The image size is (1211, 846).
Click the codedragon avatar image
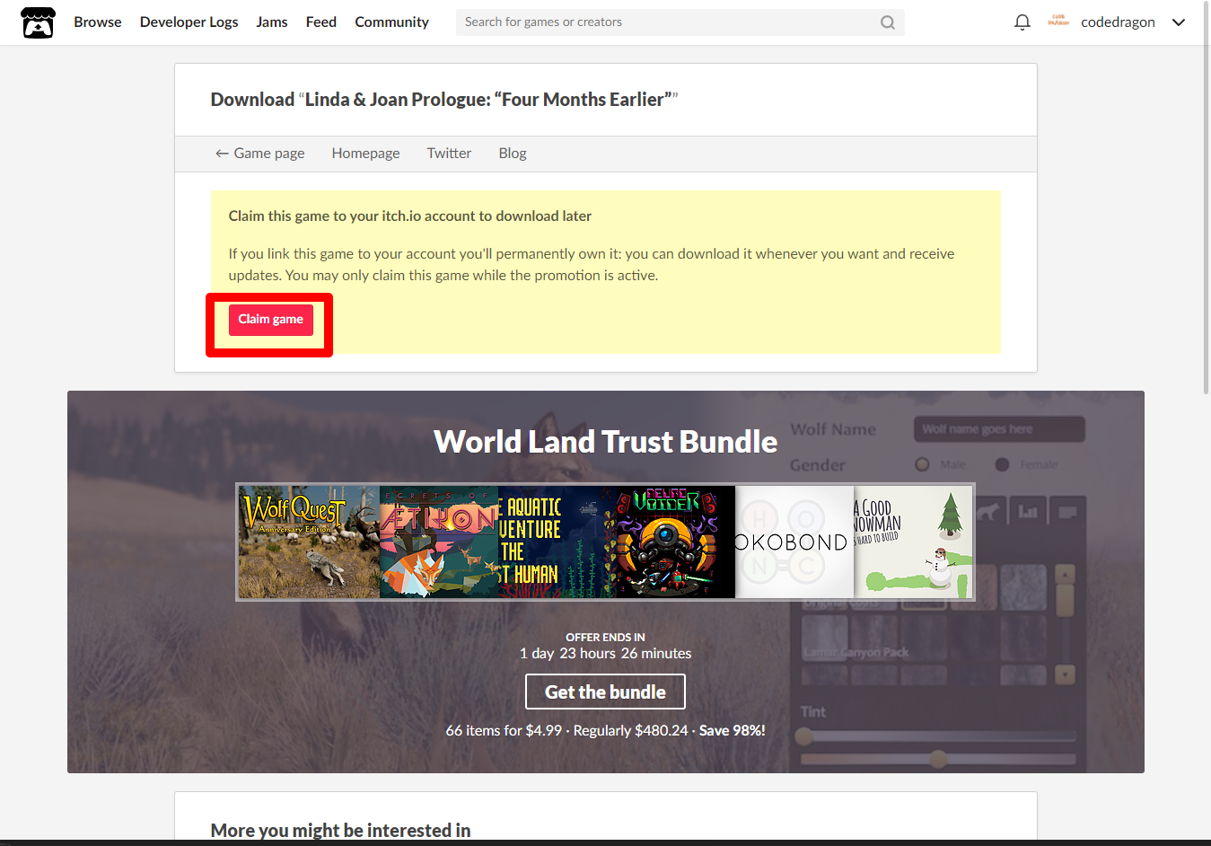click(x=1058, y=22)
